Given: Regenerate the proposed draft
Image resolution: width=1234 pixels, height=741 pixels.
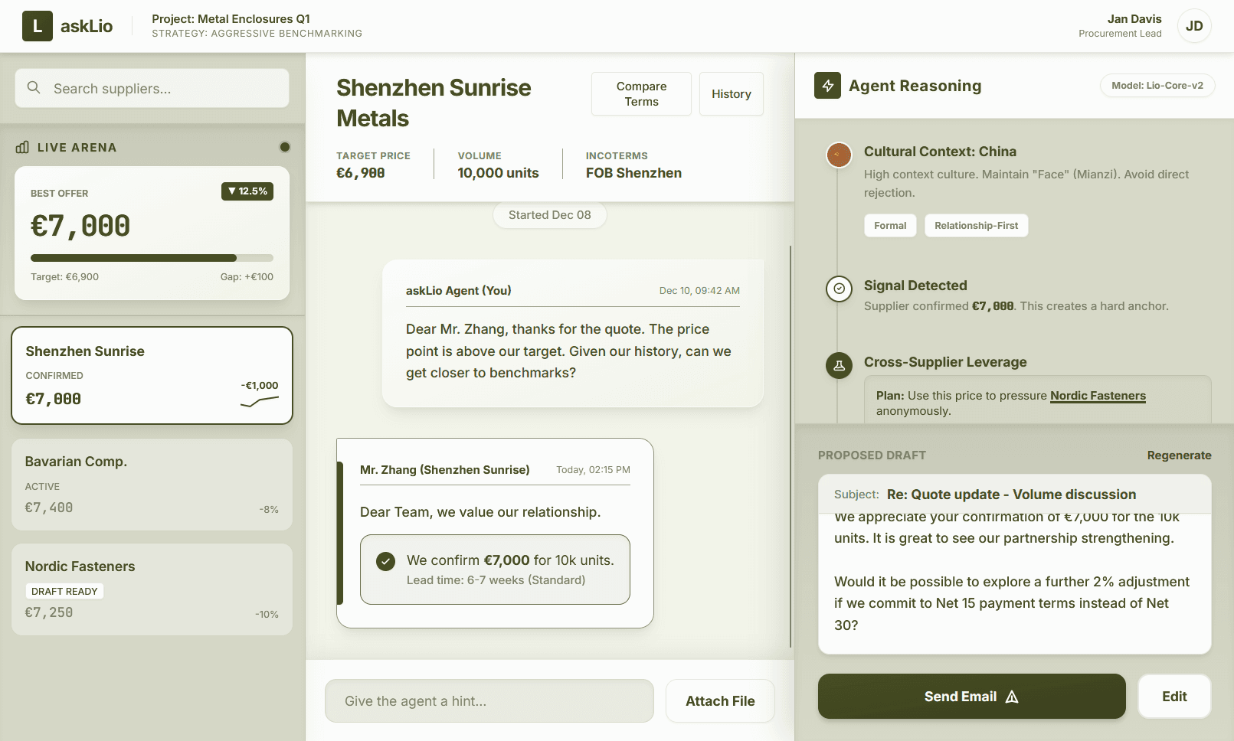Looking at the screenshot, I should [1179, 455].
